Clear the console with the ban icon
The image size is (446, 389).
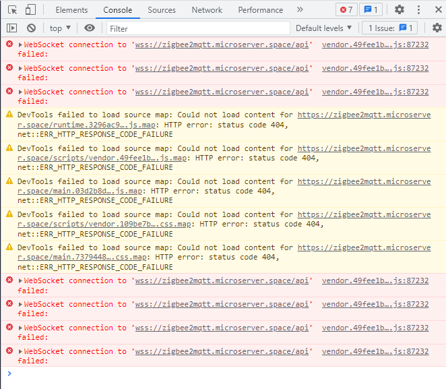tap(31, 28)
